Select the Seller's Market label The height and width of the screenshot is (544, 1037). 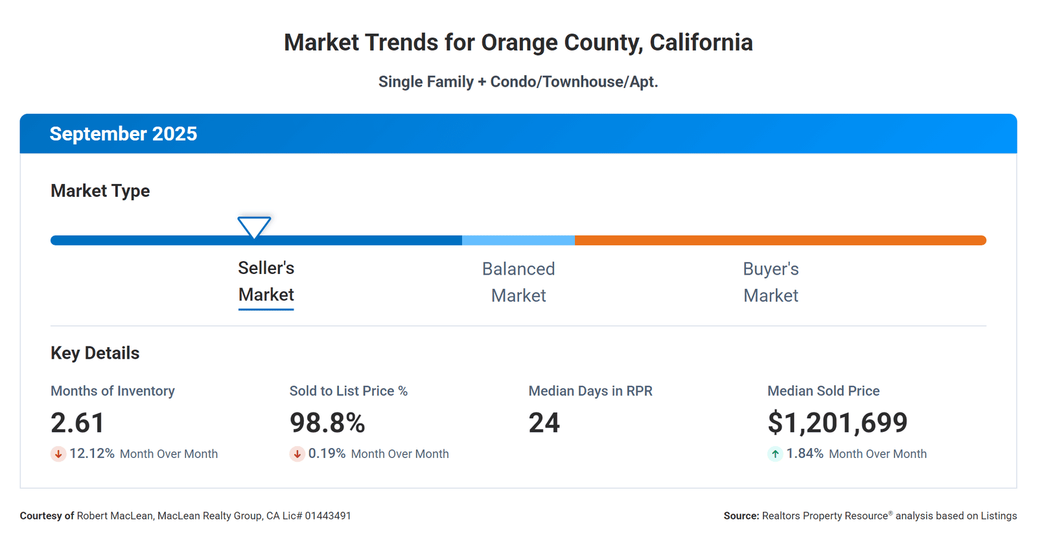coord(266,282)
